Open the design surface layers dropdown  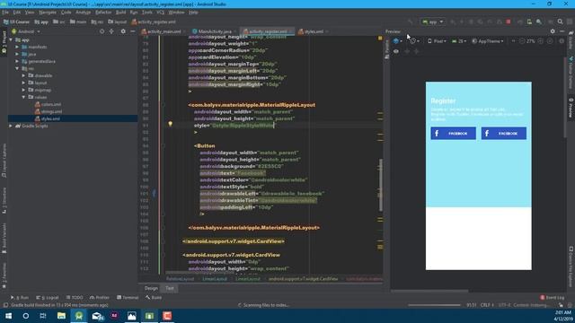tap(397, 41)
